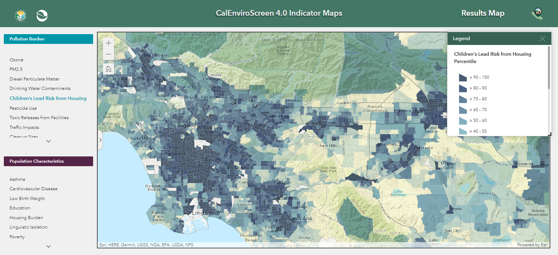Click the Anaheim label on map
Viewport: 558px width, 255px height.
[x=287, y=198]
